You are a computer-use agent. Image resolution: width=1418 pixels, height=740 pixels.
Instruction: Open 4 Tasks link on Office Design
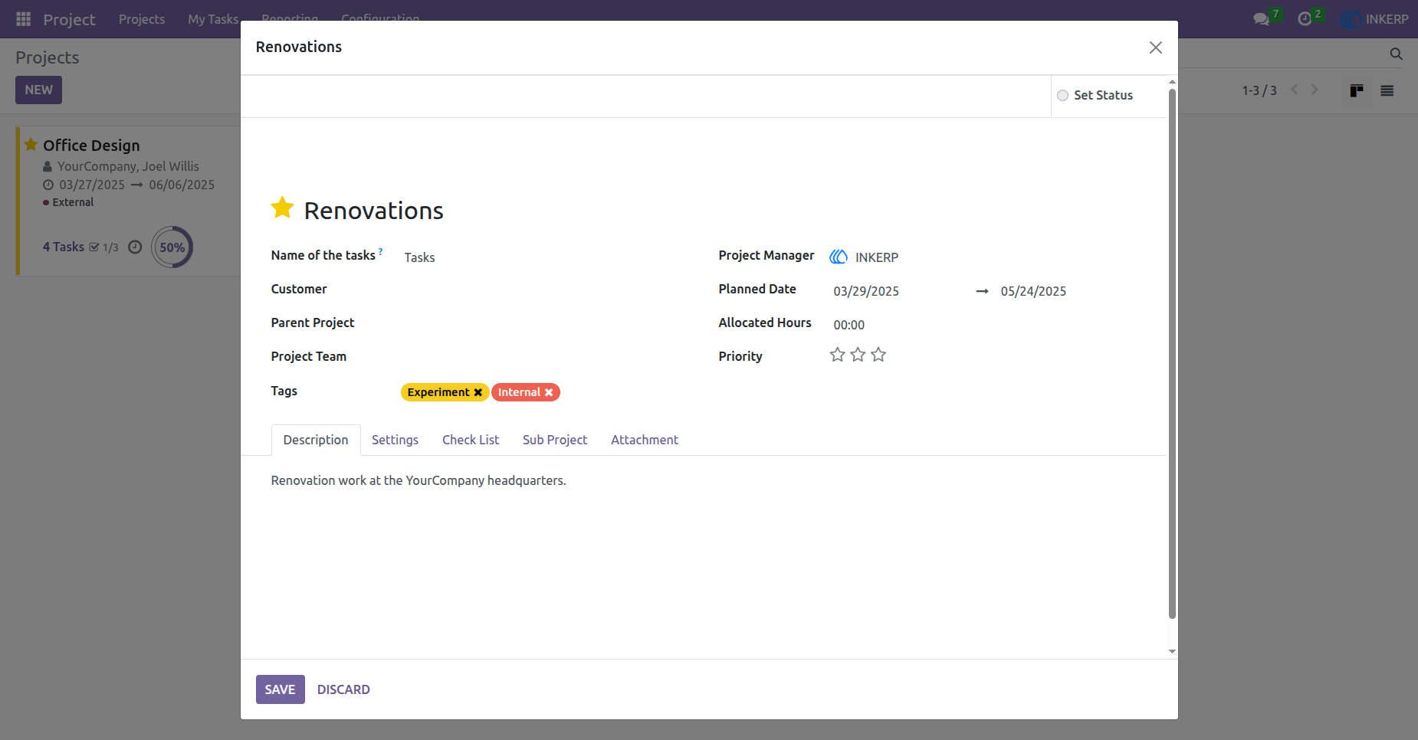pos(64,247)
